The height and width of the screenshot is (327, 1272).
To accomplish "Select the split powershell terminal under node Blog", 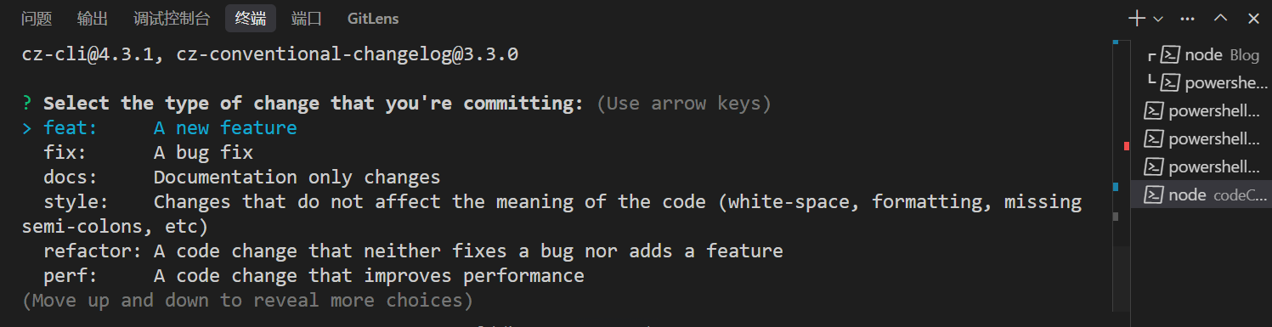I will 1204,82.
